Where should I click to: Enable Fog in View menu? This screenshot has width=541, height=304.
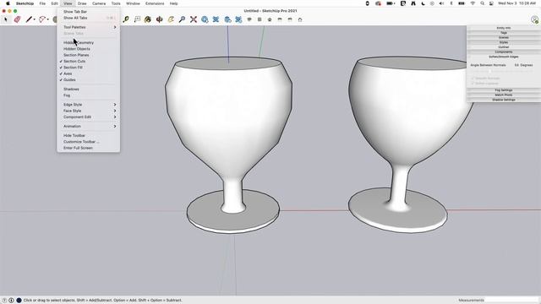pos(88,95)
